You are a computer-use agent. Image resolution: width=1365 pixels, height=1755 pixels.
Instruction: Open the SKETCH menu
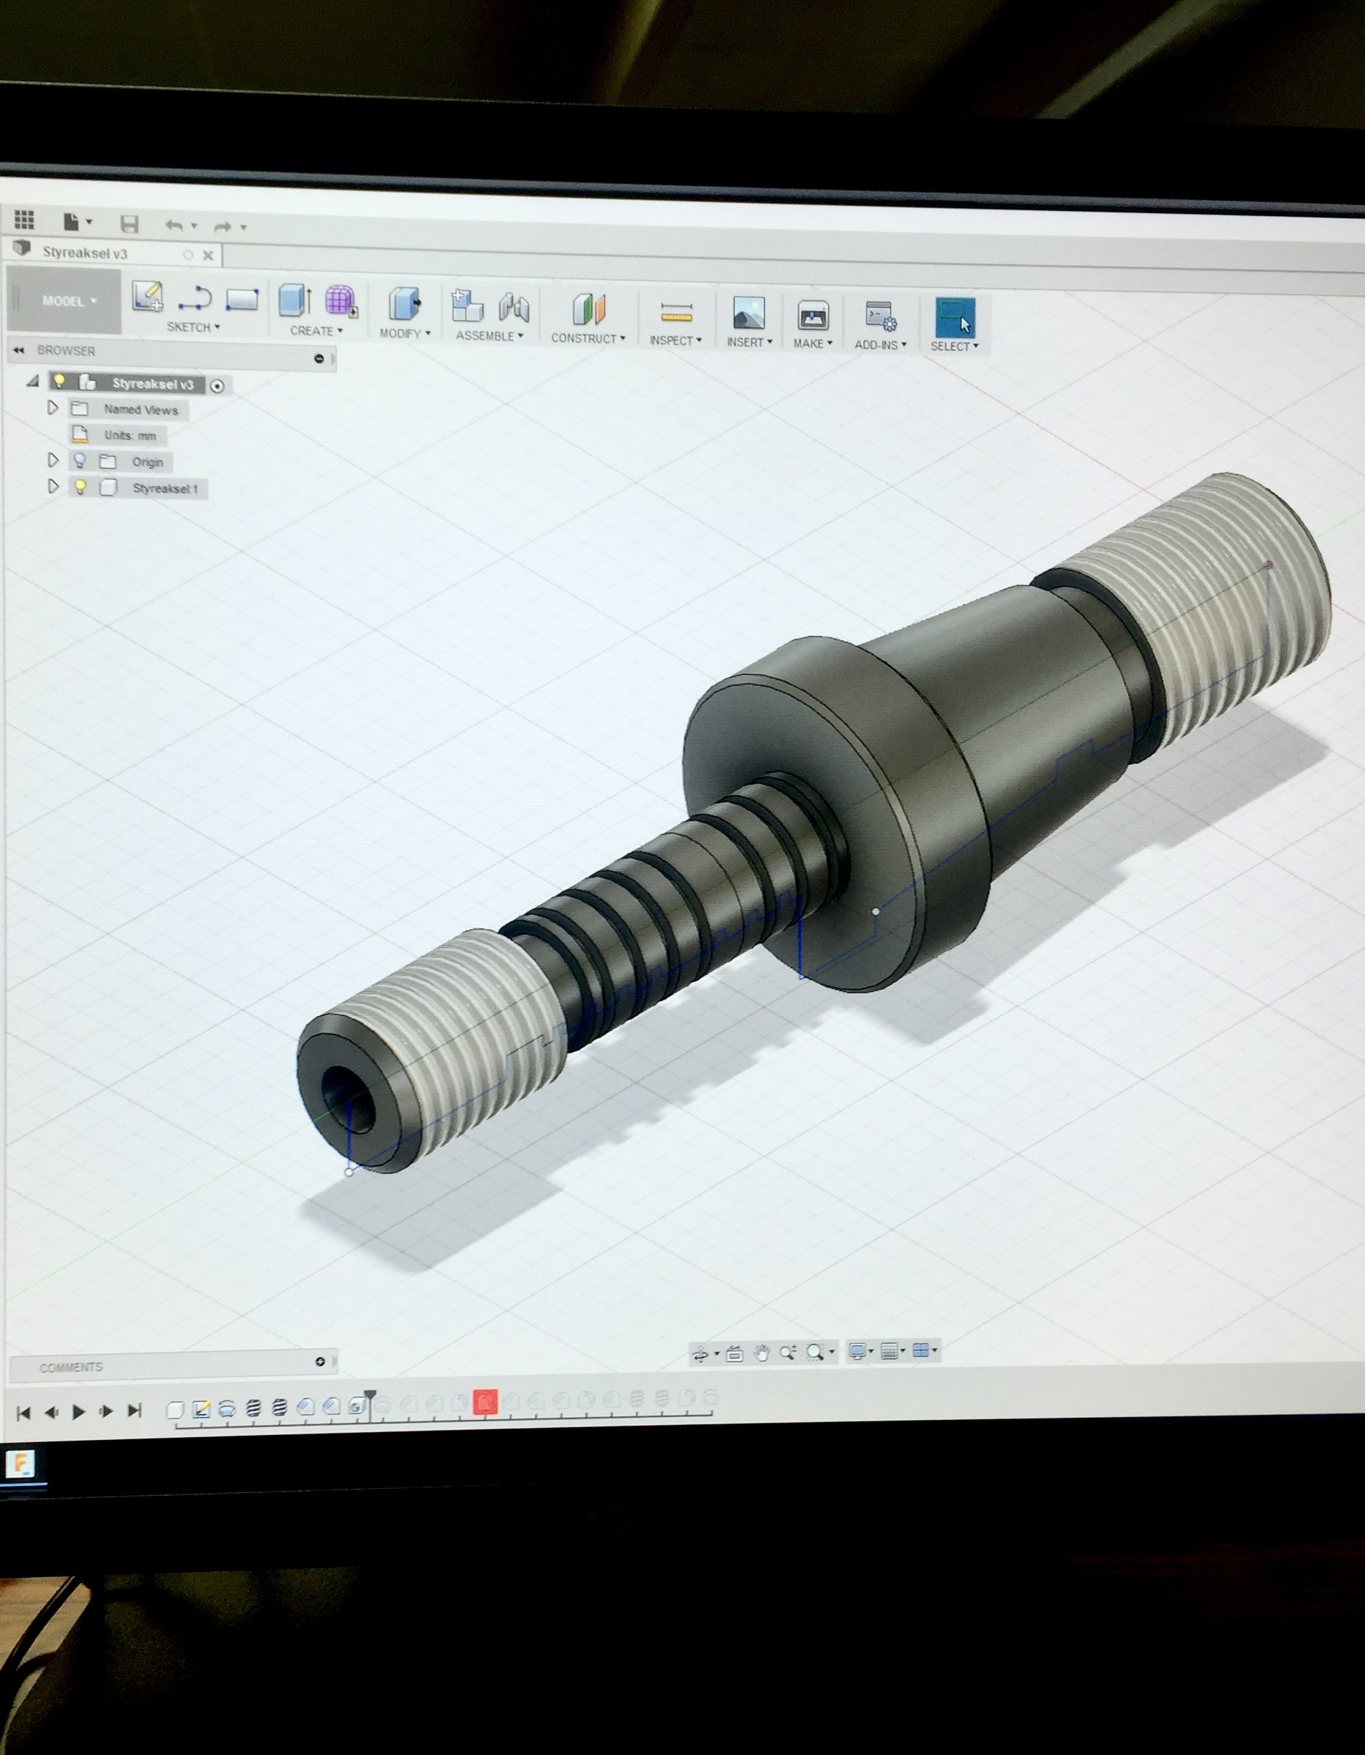(193, 327)
